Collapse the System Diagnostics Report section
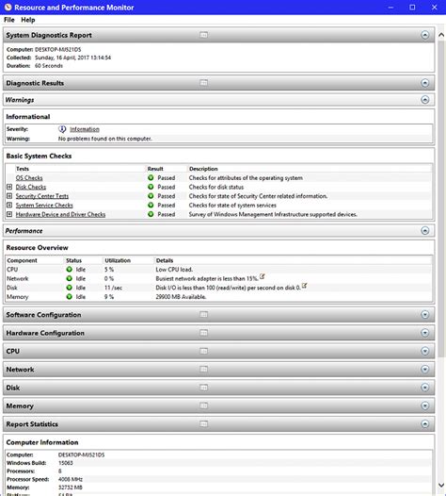The height and width of the screenshot is (496, 446). coord(425,35)
